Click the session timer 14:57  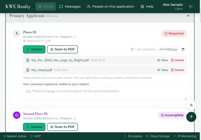35,136
